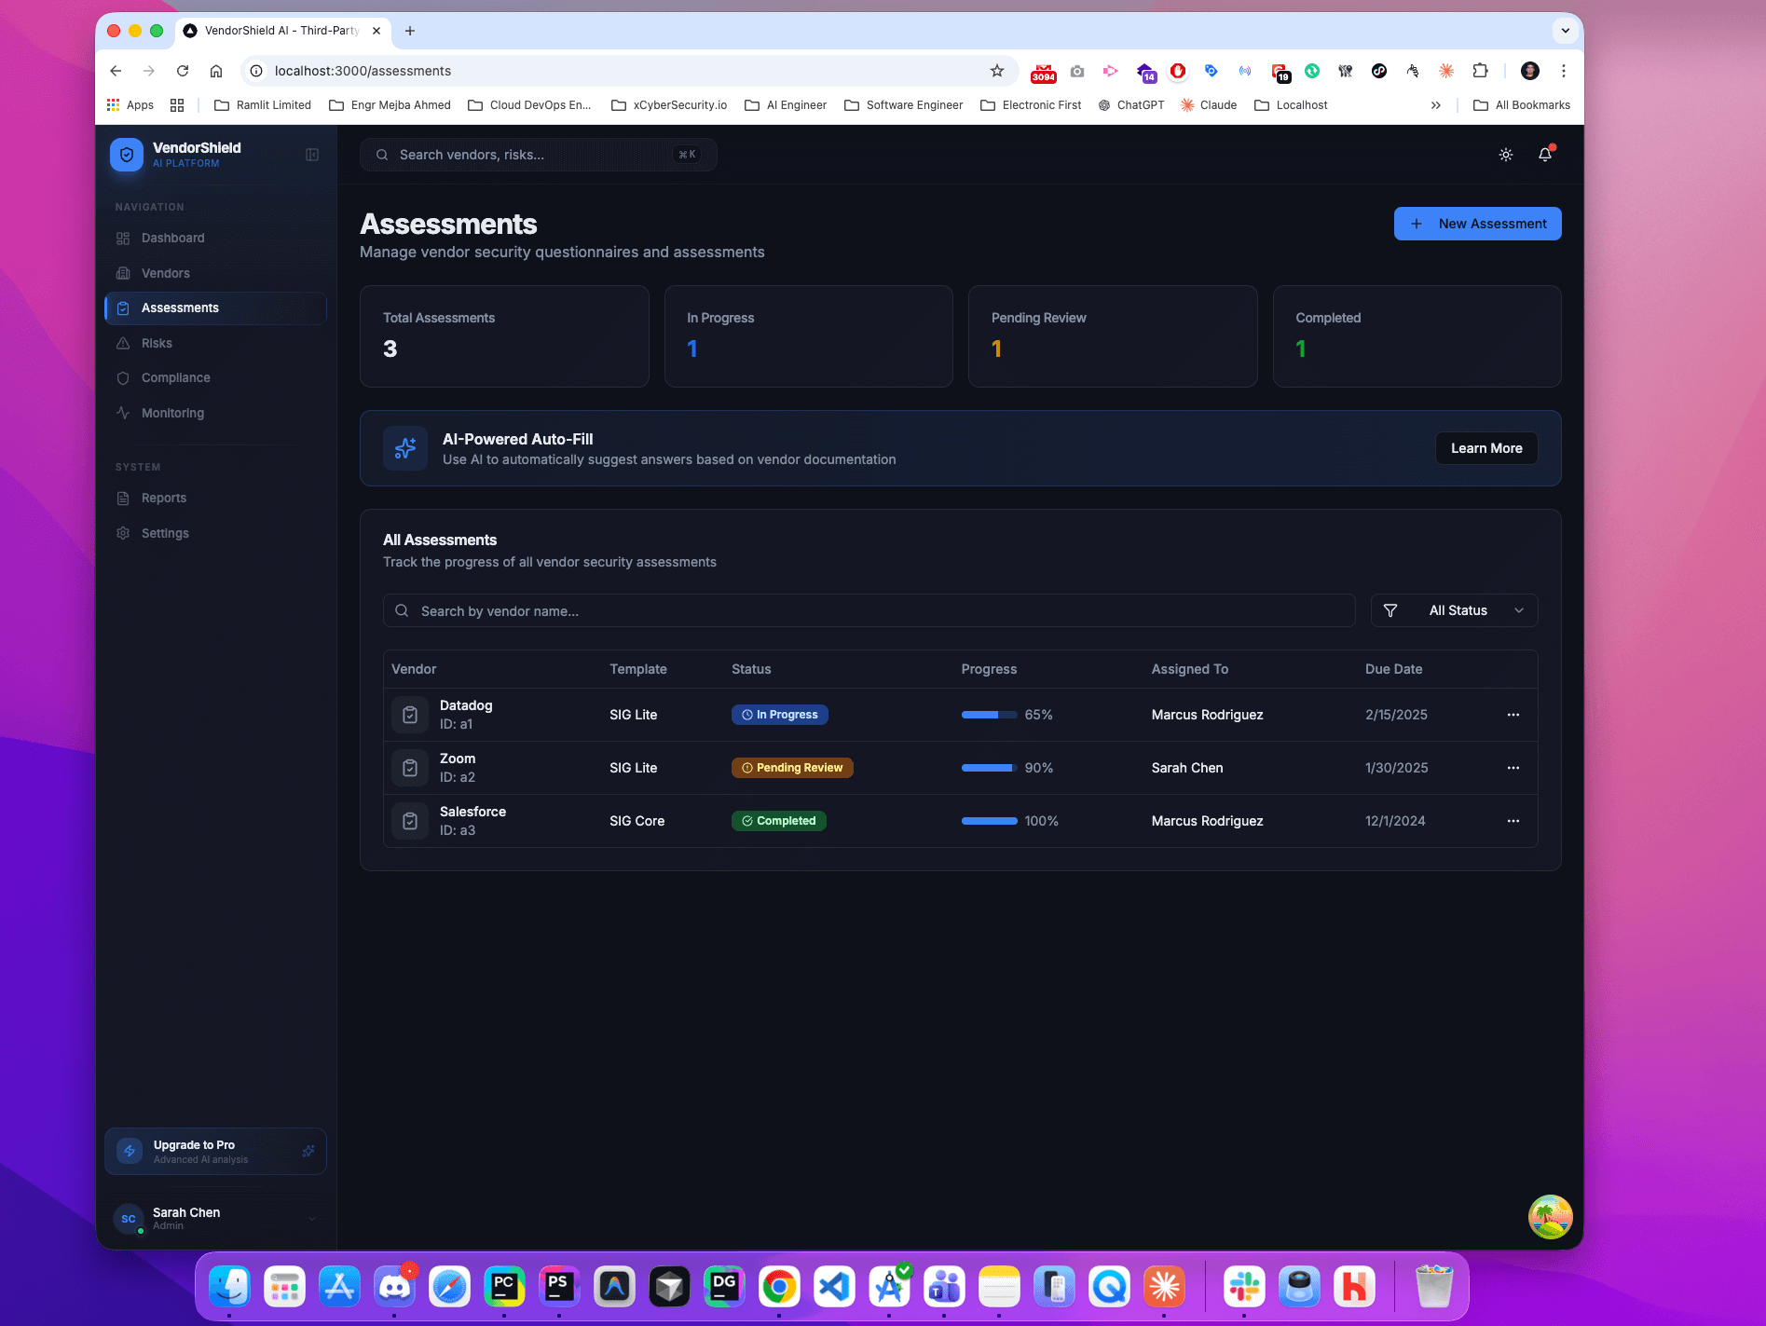Viewport: 1766px width, 1326px height.
Task: Open the Compliance shield icon in sidebar
Action: click(124, 377)
